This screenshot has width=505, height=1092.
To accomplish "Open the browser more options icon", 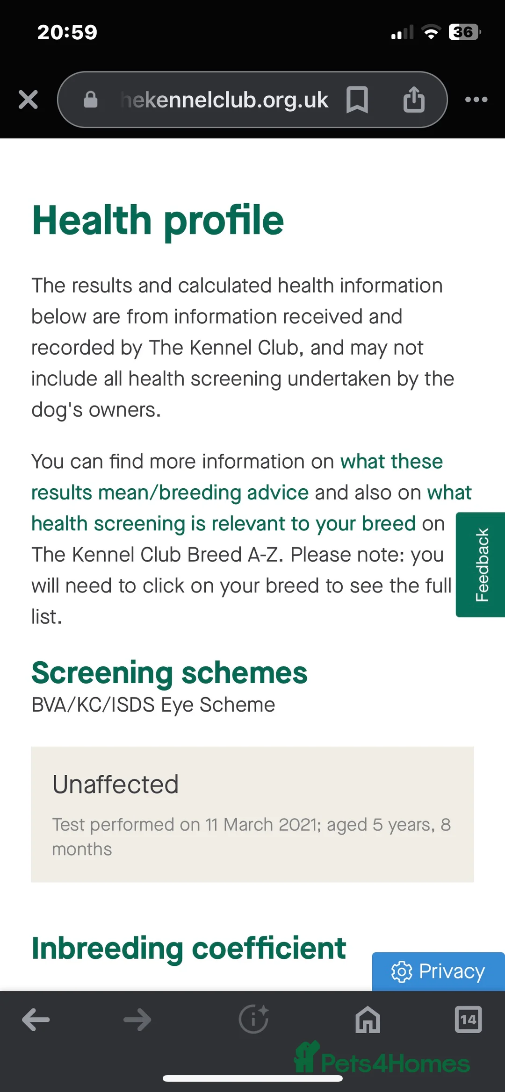I will [x=476, y=100].
